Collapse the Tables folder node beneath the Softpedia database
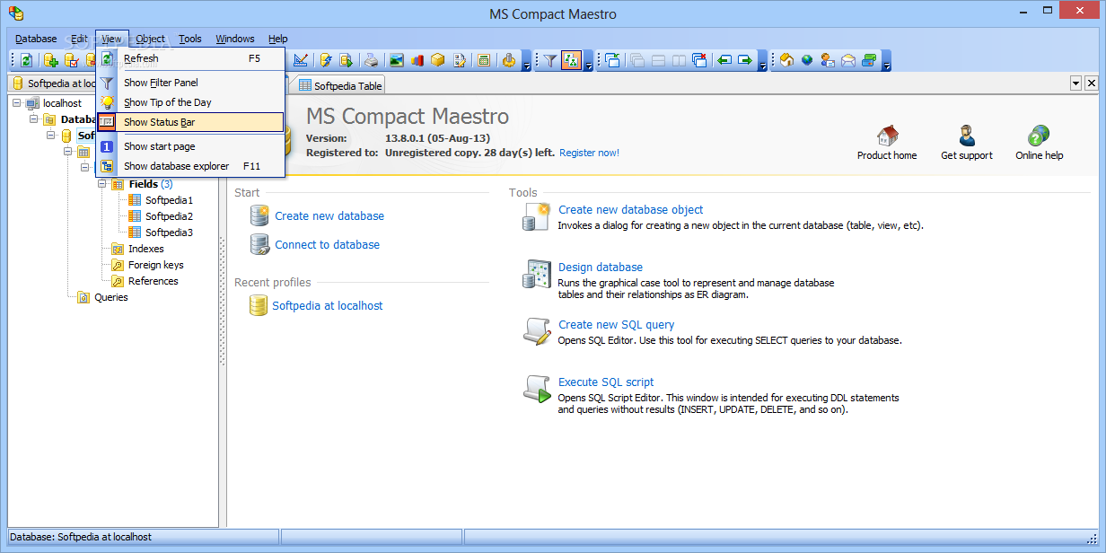The image size is (1106, 553). (x=67, y=152)
